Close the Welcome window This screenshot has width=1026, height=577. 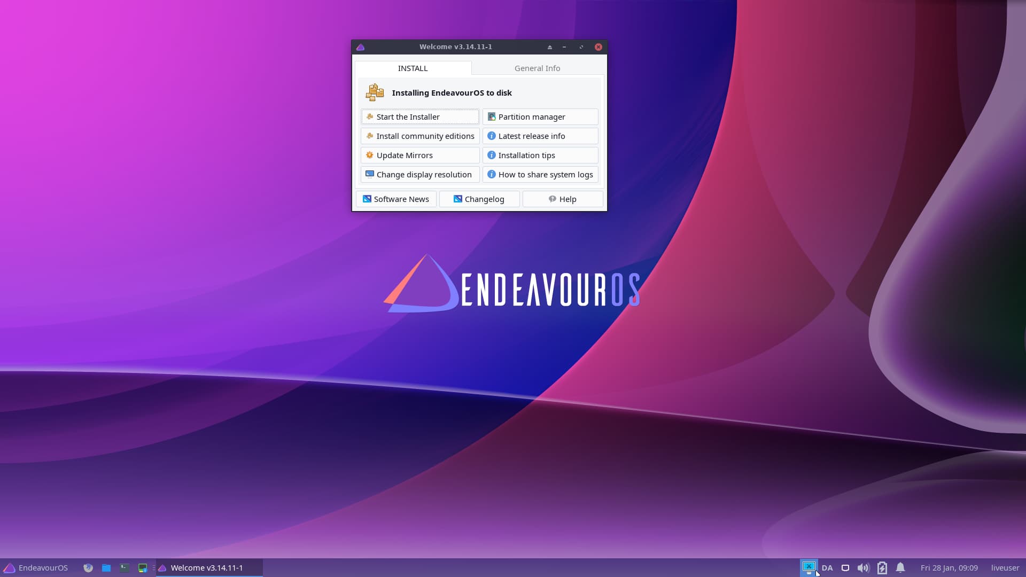pos(598,47)
